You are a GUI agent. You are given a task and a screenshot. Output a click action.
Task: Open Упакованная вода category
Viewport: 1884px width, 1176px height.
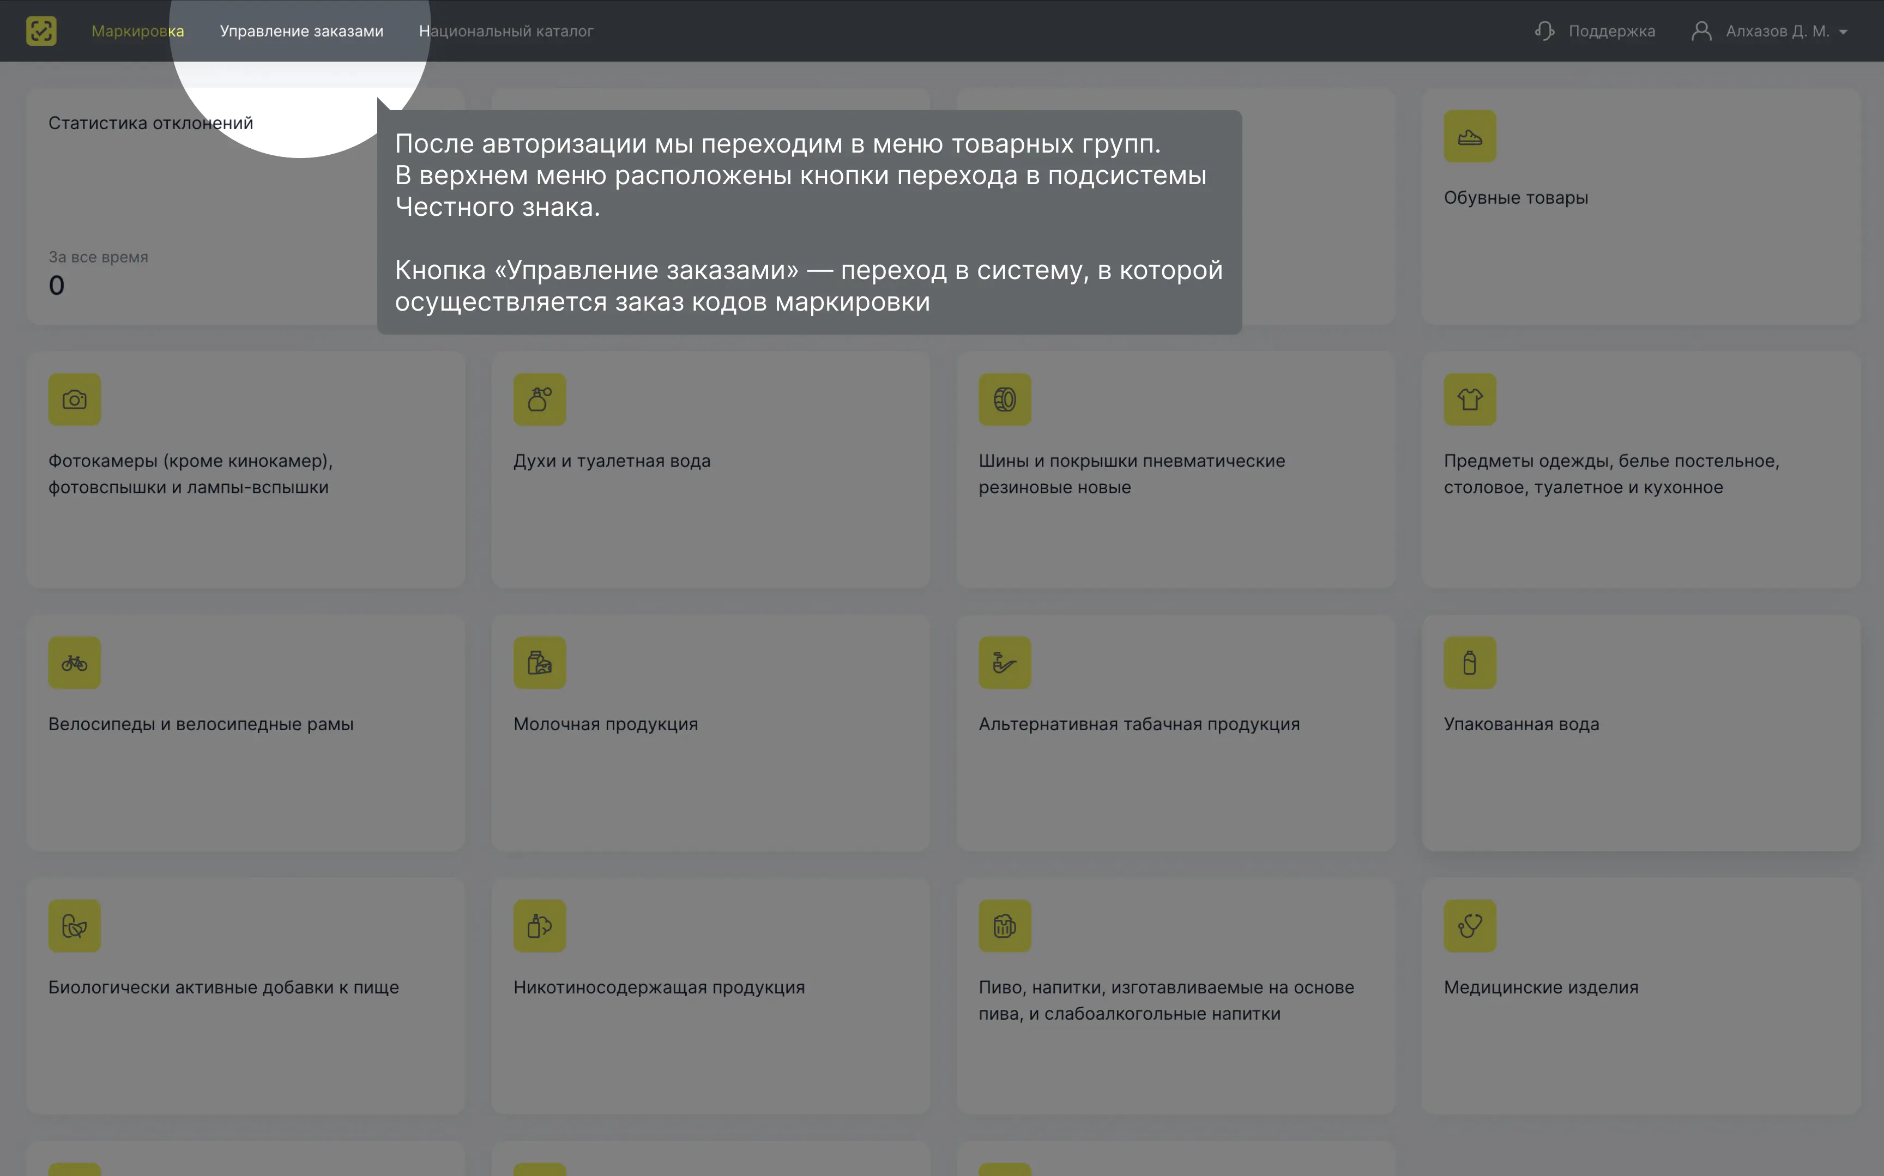coord(1521,724)
